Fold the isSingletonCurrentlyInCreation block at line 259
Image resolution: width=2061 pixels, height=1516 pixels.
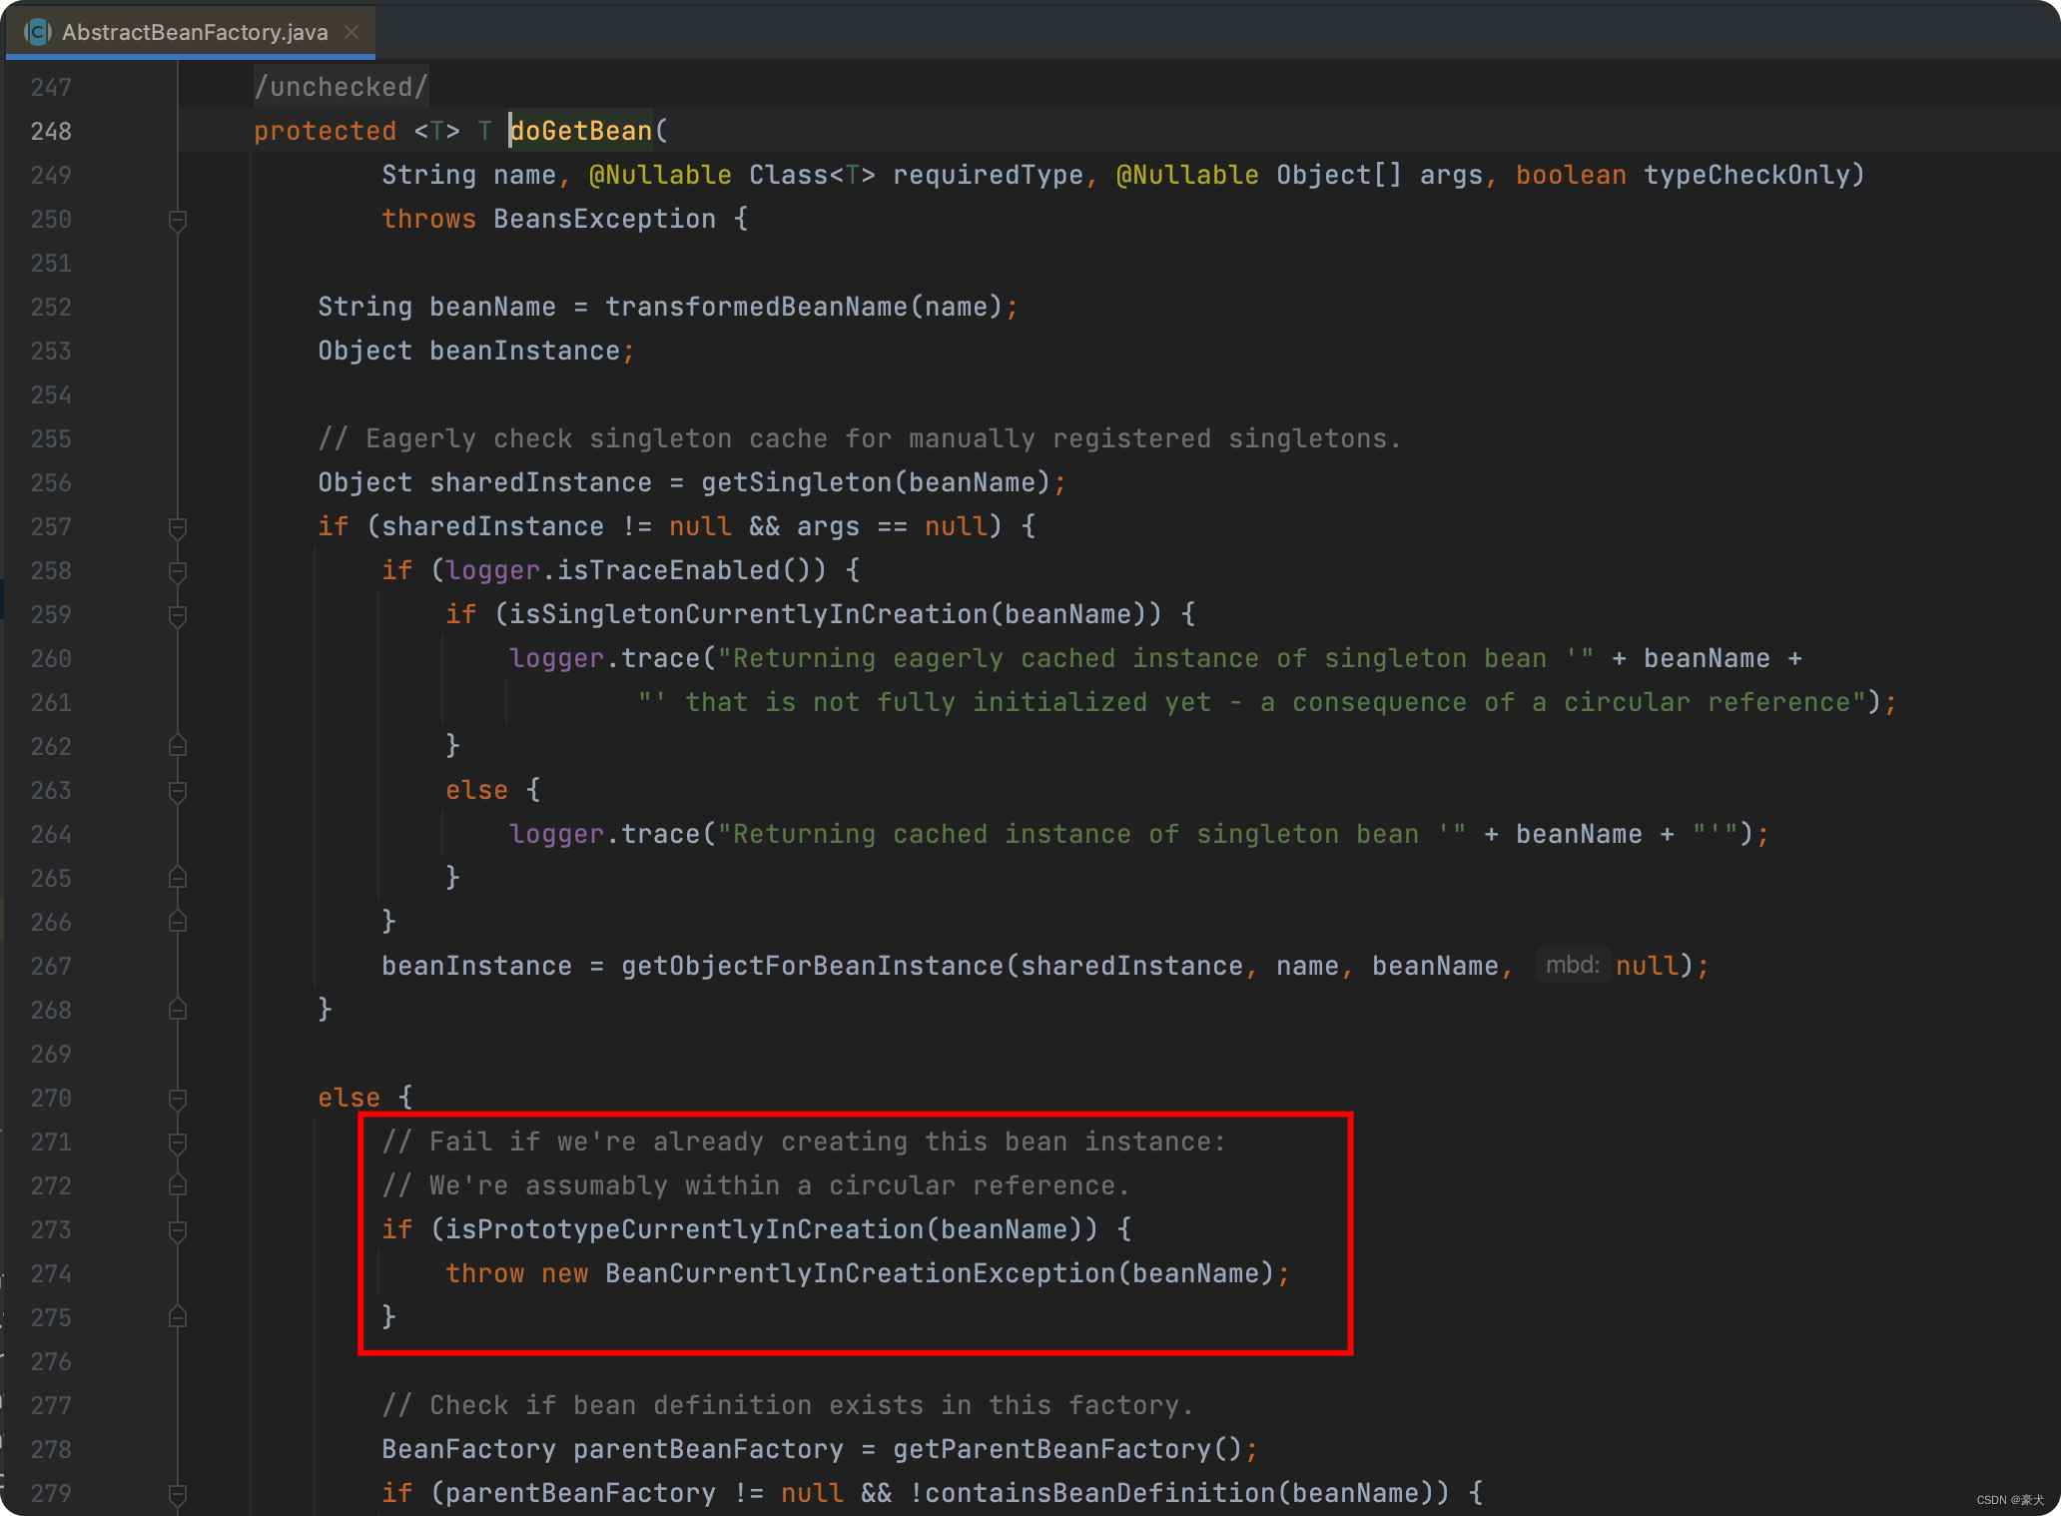coord(178,615)
